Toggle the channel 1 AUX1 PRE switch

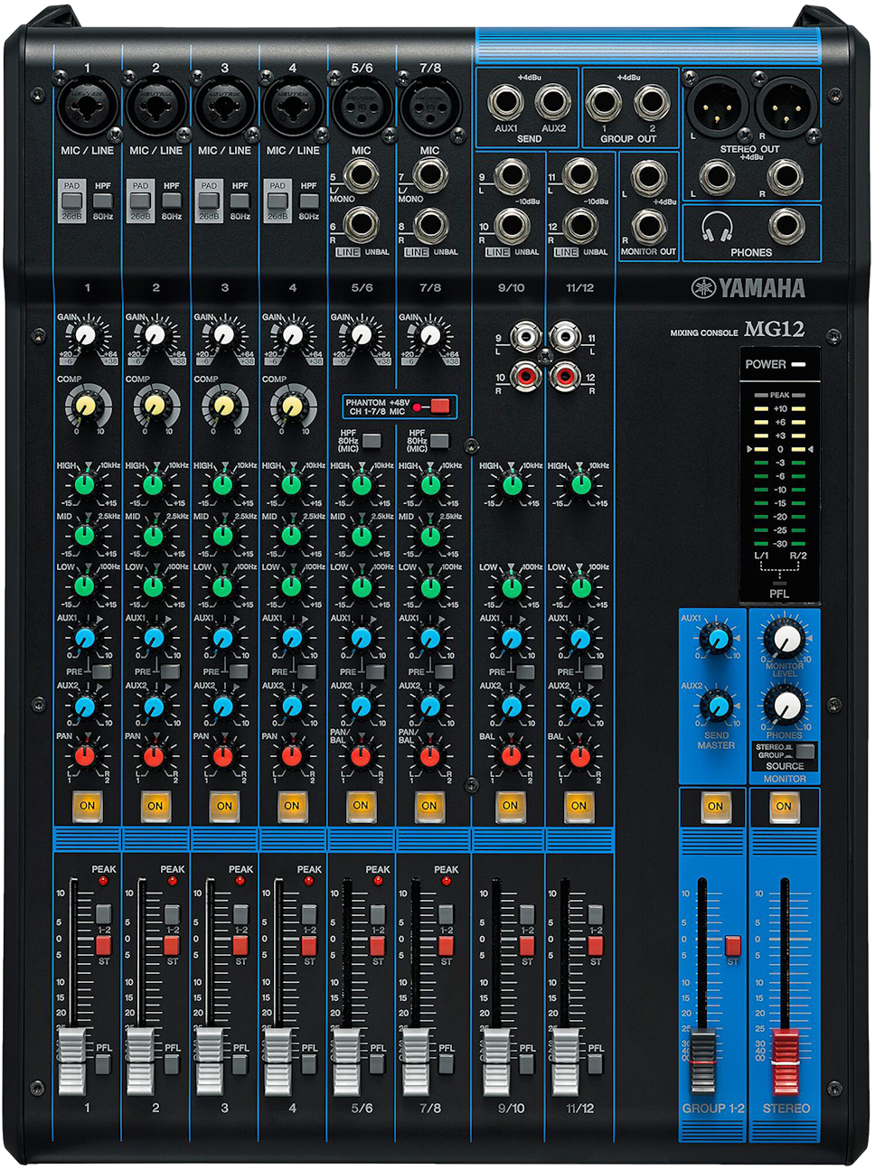(101, 671)
